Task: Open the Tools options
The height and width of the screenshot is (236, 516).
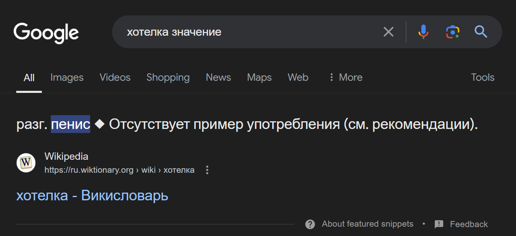Action: pos(483,77)
